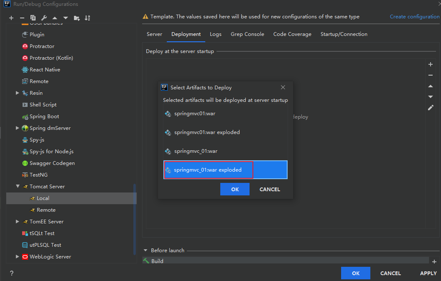Expand the Spring dmServer node
Screen dimensions: 441x281
click(18, 128)
